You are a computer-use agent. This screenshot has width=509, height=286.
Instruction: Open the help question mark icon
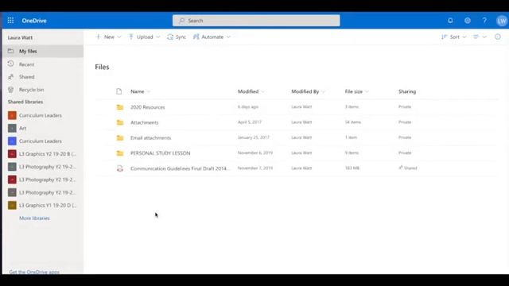click(x=484, y=21)
